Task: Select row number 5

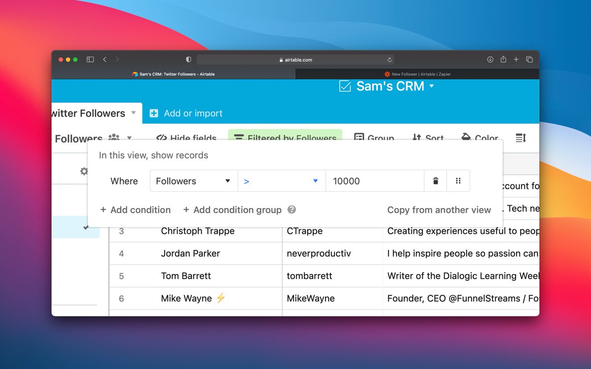Action: tap(121, 277)
